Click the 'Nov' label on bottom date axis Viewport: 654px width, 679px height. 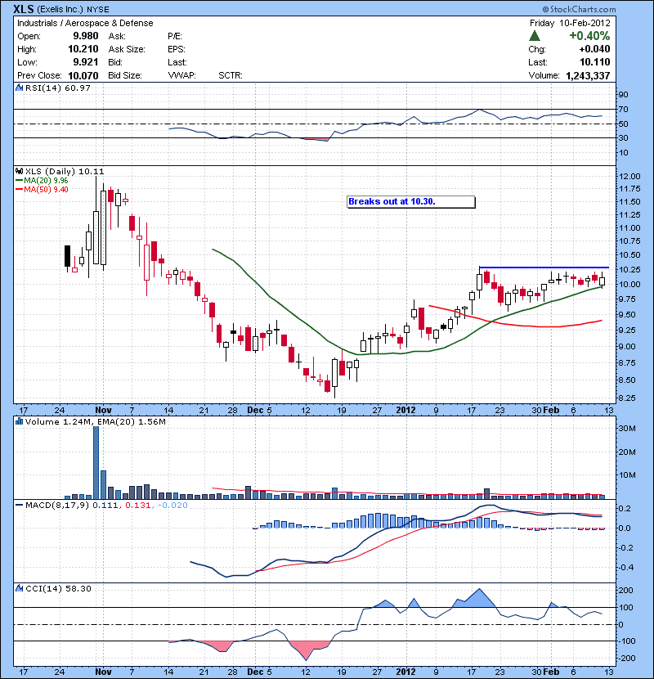coord(103,672)
